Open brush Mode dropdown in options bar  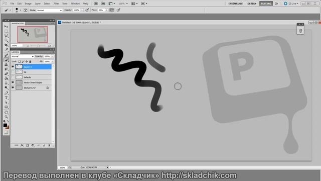pos(49,10)
